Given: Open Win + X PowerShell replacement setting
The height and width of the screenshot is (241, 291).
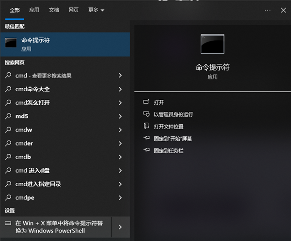Looking at the screenshot, I should (56, 227).
